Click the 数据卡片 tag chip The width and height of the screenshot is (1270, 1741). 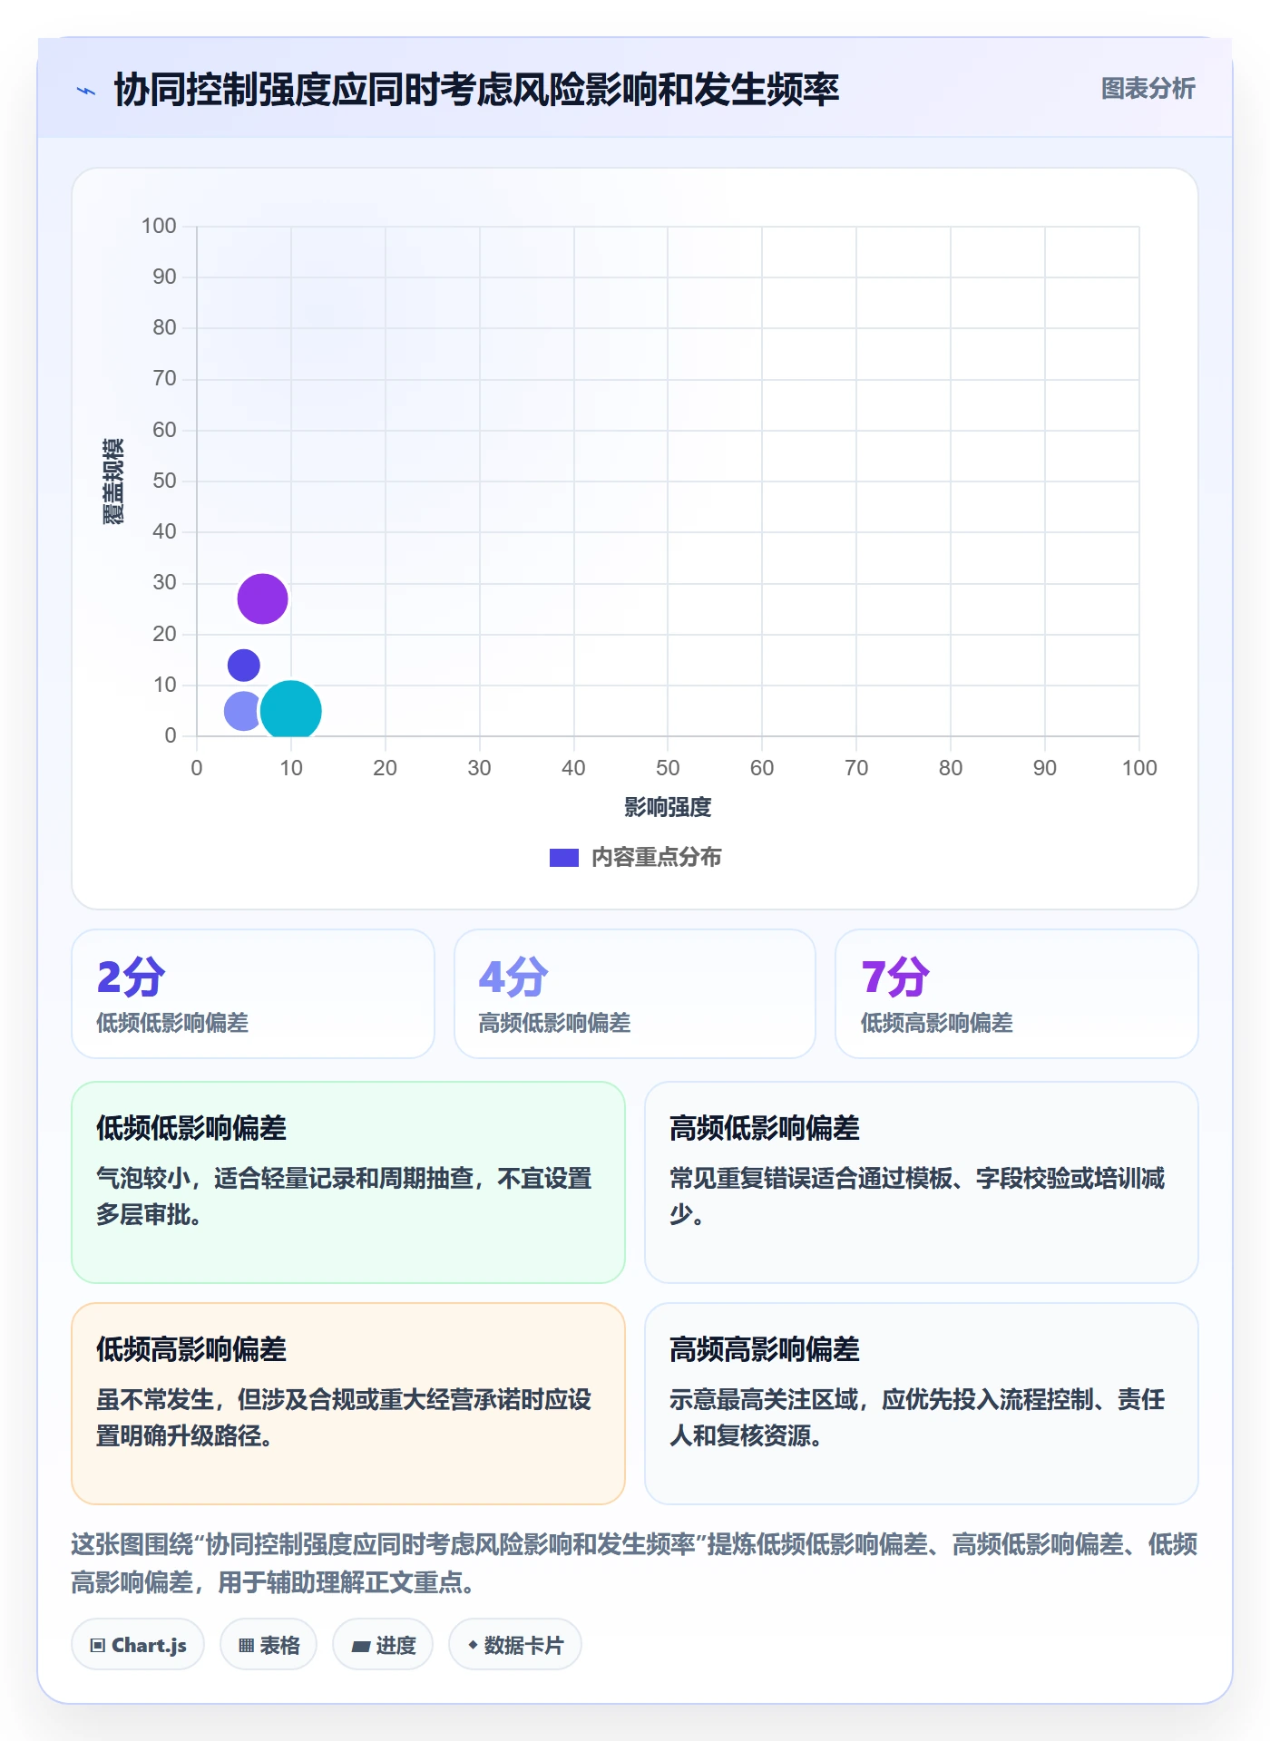point(515,1645)
